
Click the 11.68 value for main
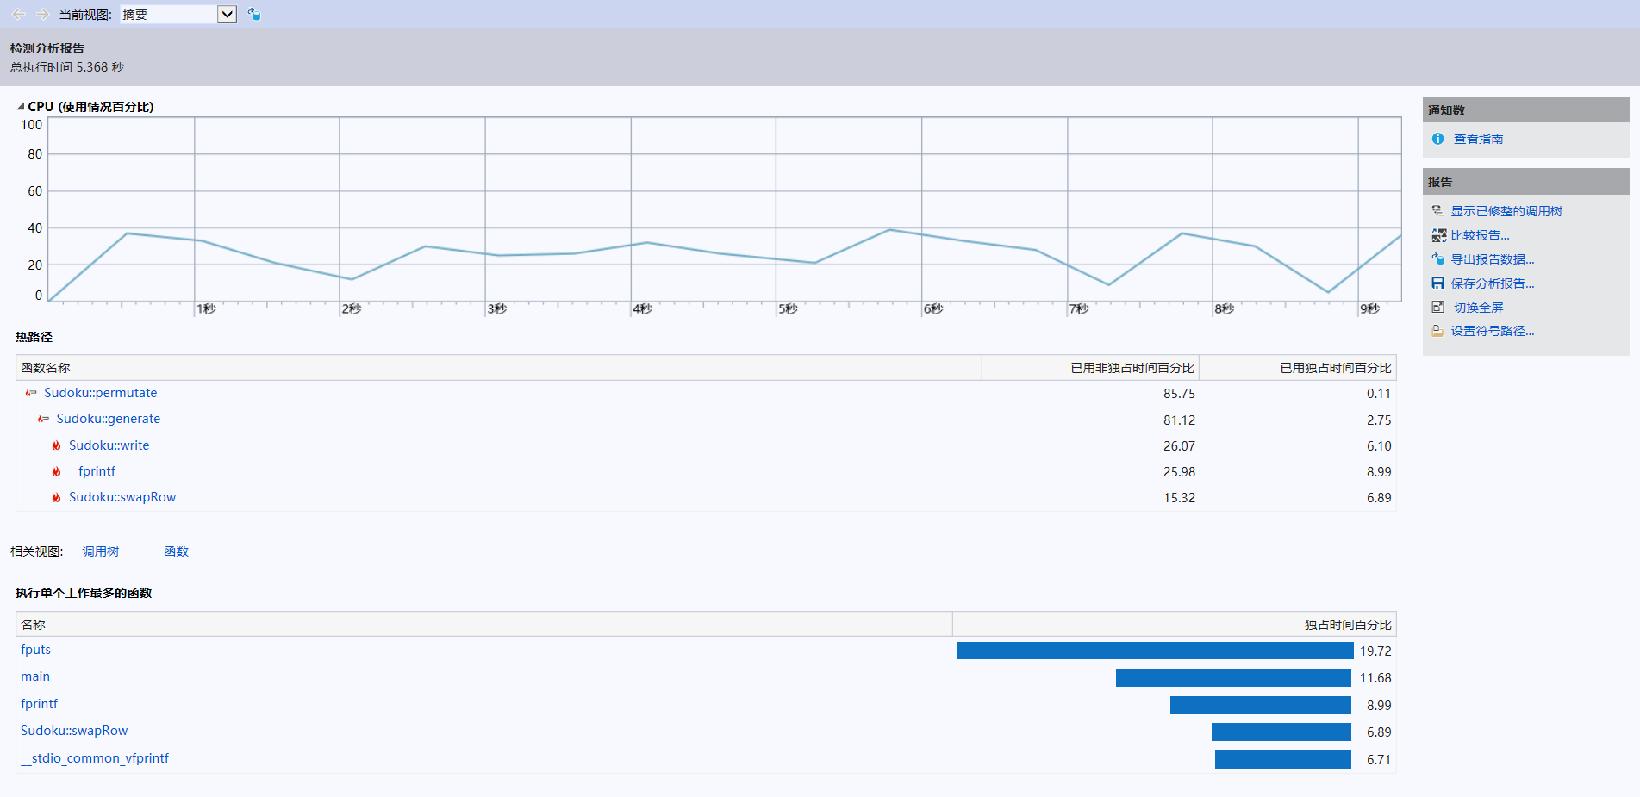pos(1375,678)
